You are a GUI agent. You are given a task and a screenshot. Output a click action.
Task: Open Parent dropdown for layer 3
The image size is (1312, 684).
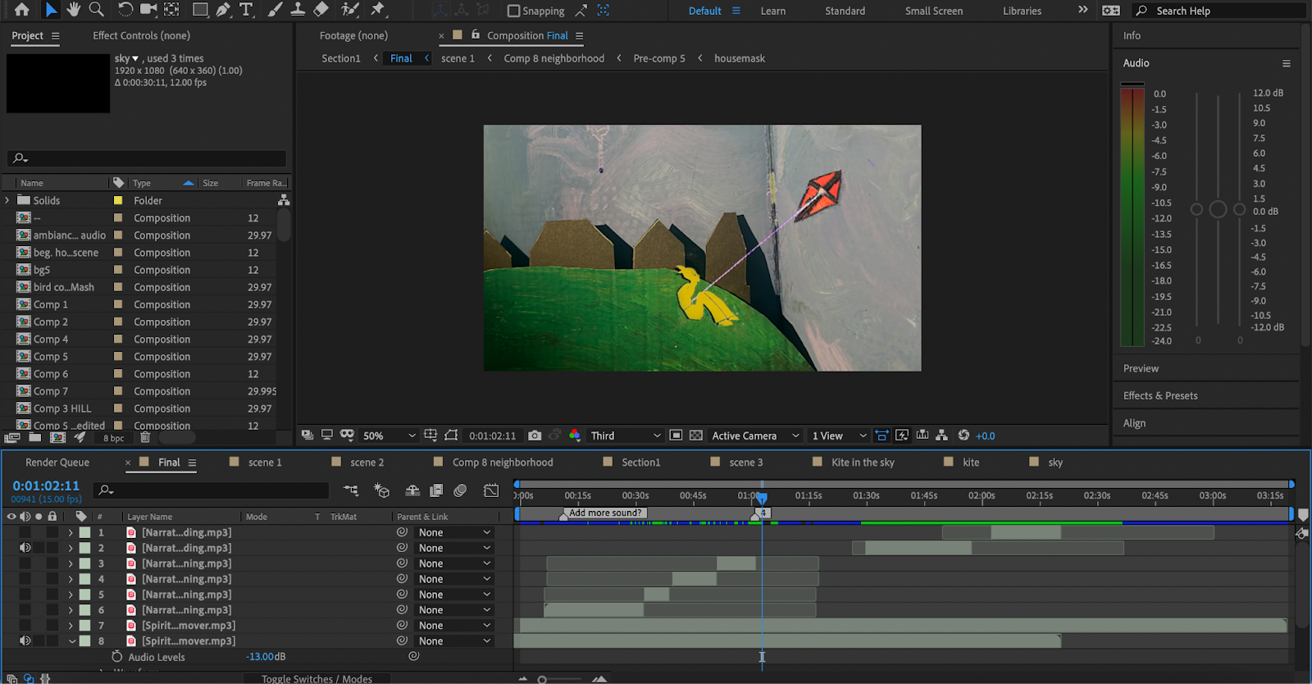(x=454, y=563)
